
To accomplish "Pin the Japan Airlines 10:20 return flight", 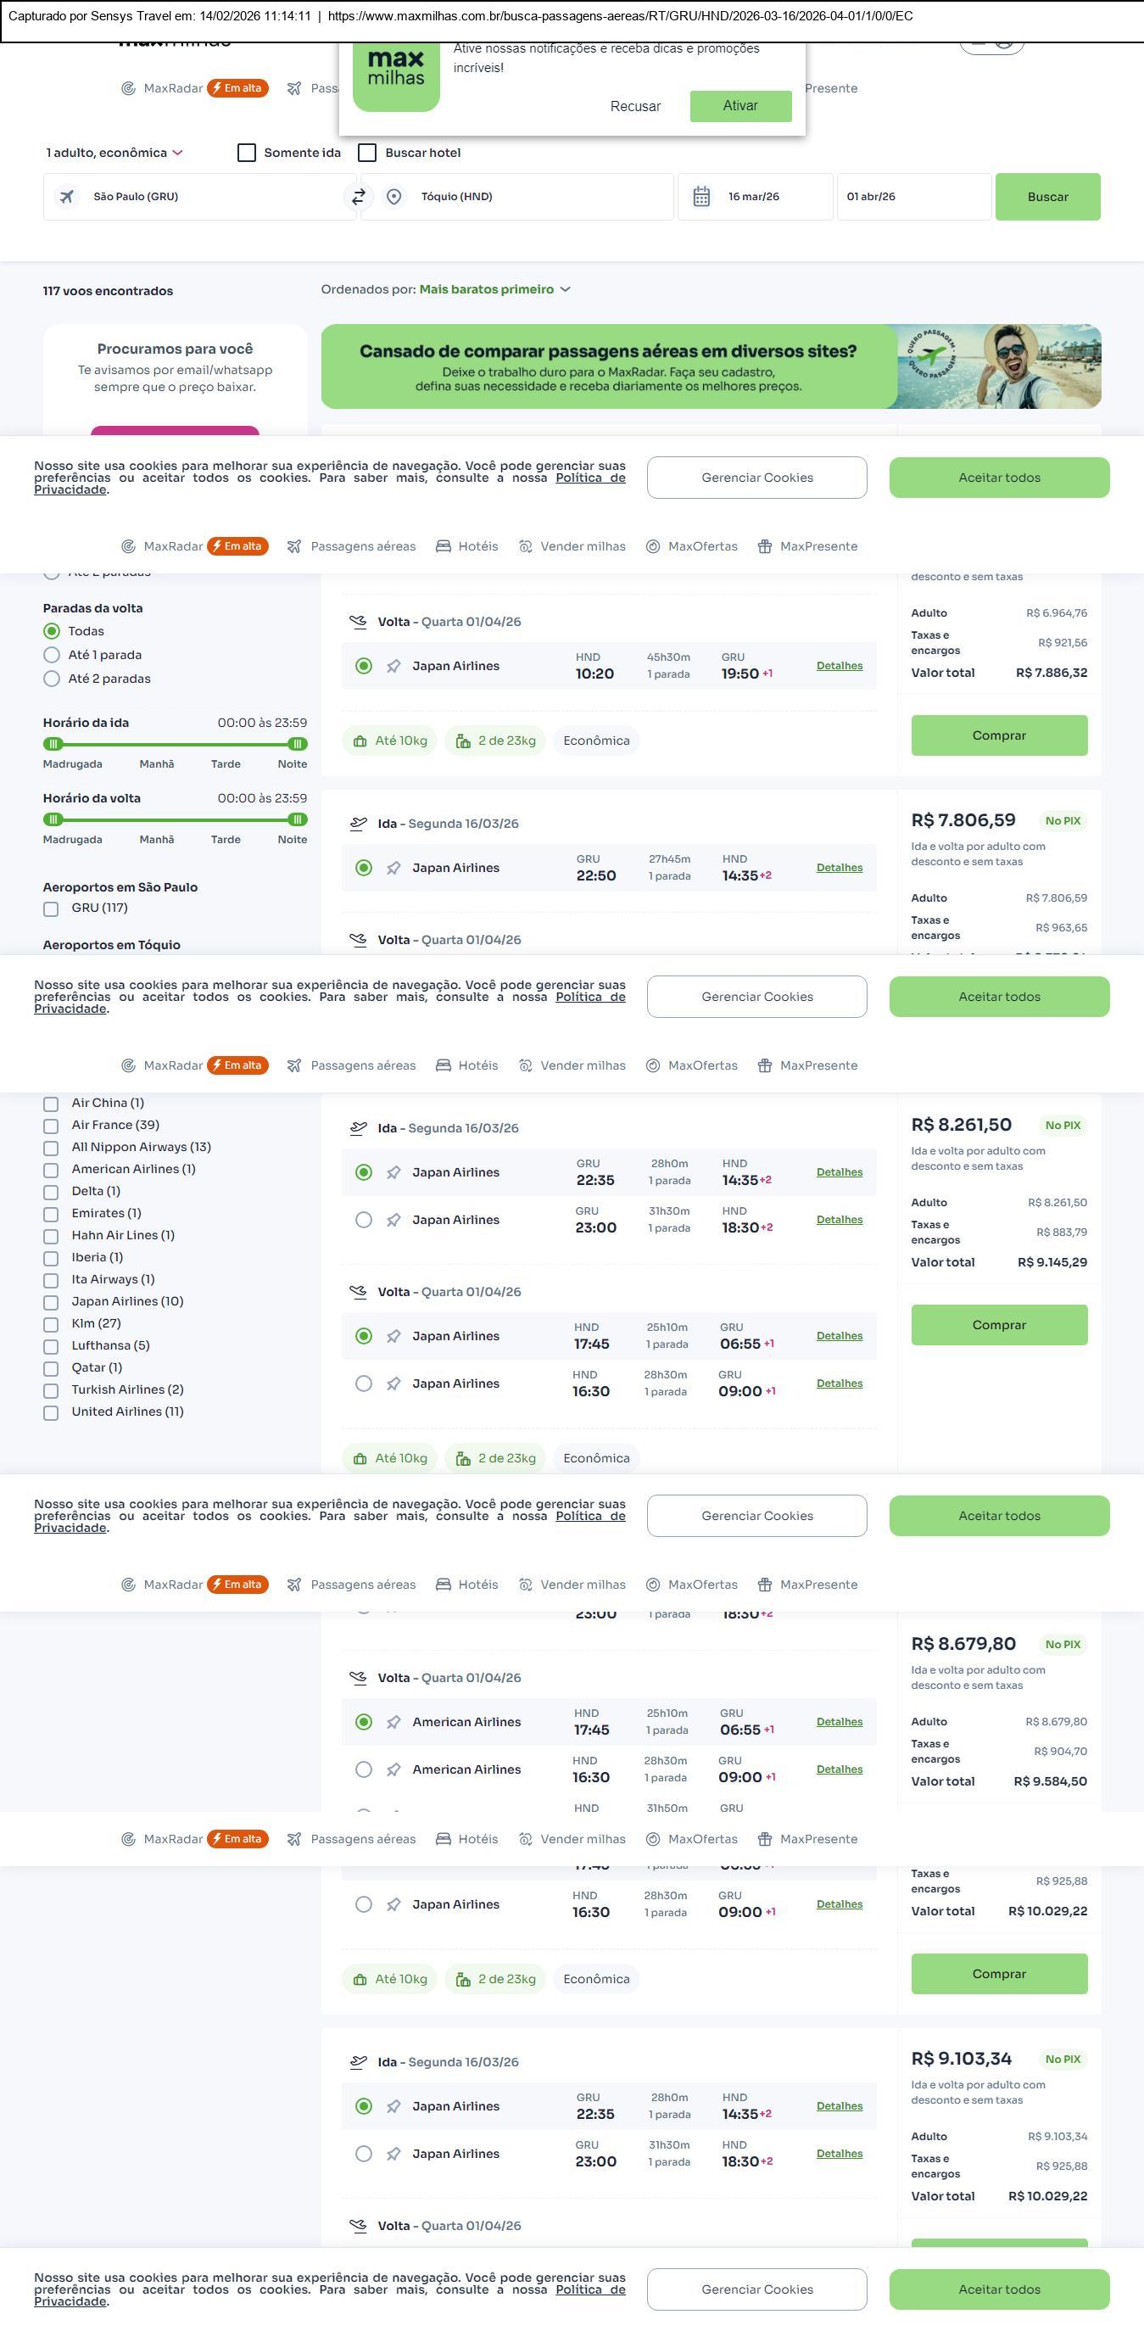I will (x=393, y=667).
